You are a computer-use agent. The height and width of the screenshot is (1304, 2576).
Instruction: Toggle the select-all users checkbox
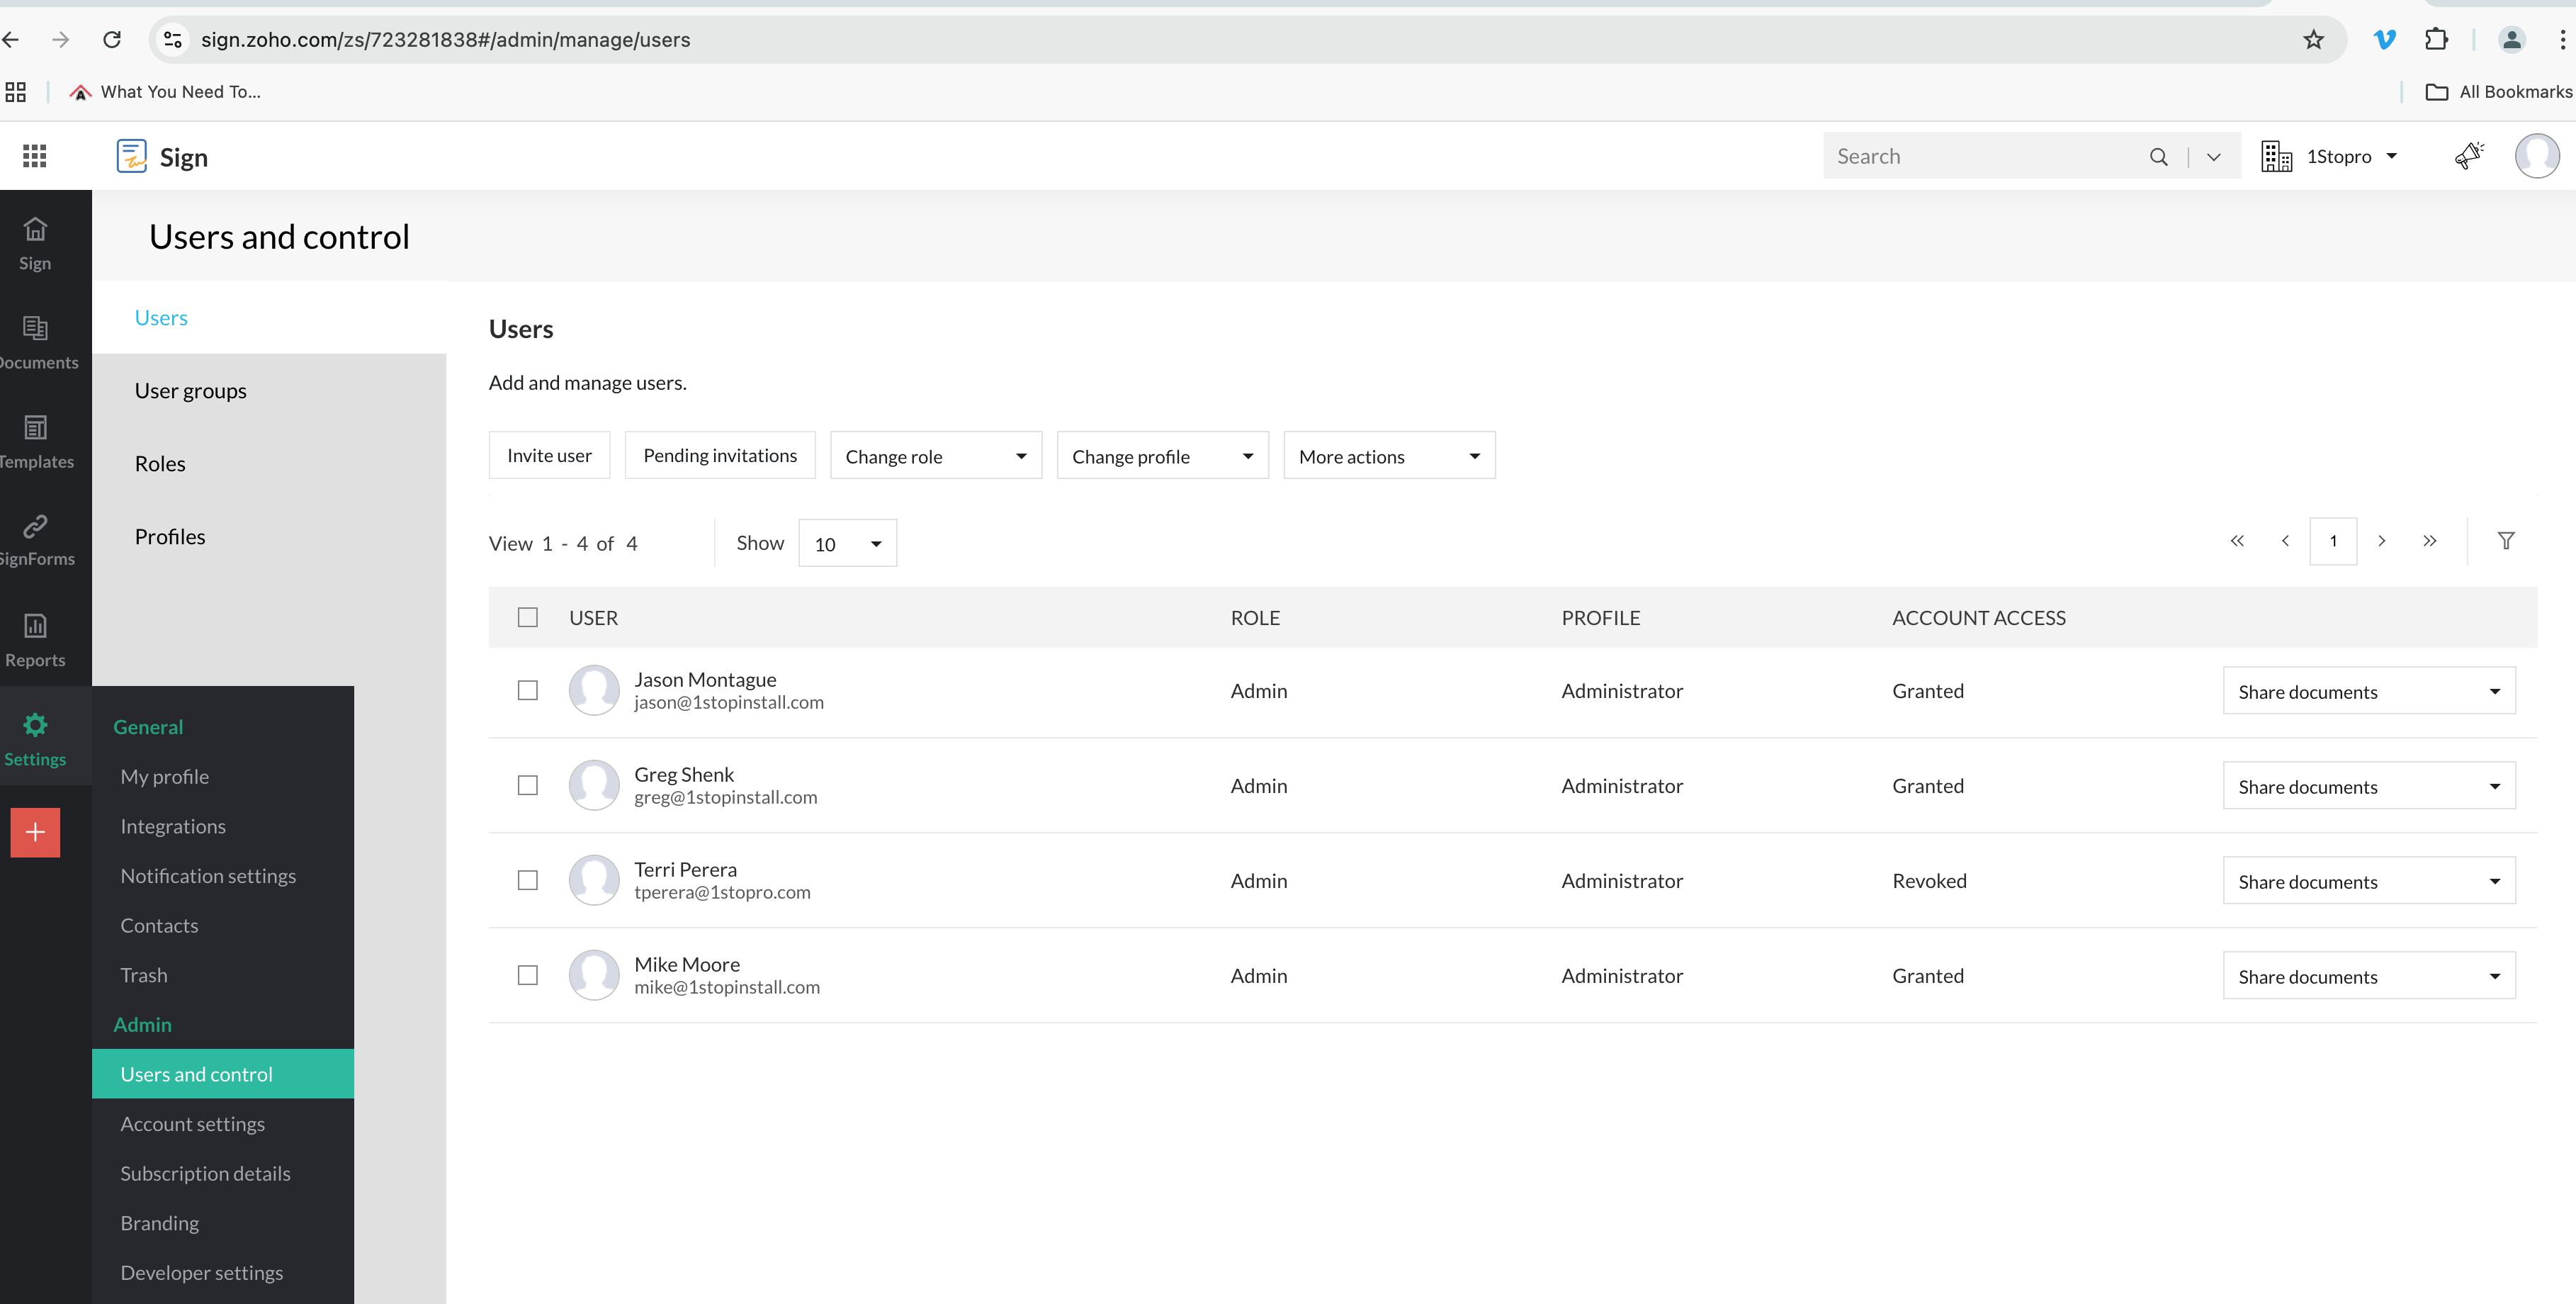(x=527, y=618)
